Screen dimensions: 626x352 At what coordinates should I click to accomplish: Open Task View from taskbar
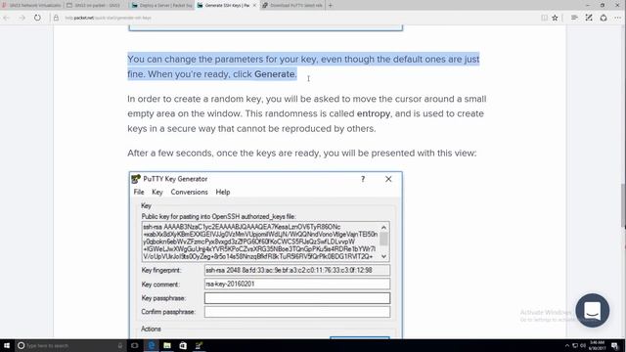click(x=135, y=345)
